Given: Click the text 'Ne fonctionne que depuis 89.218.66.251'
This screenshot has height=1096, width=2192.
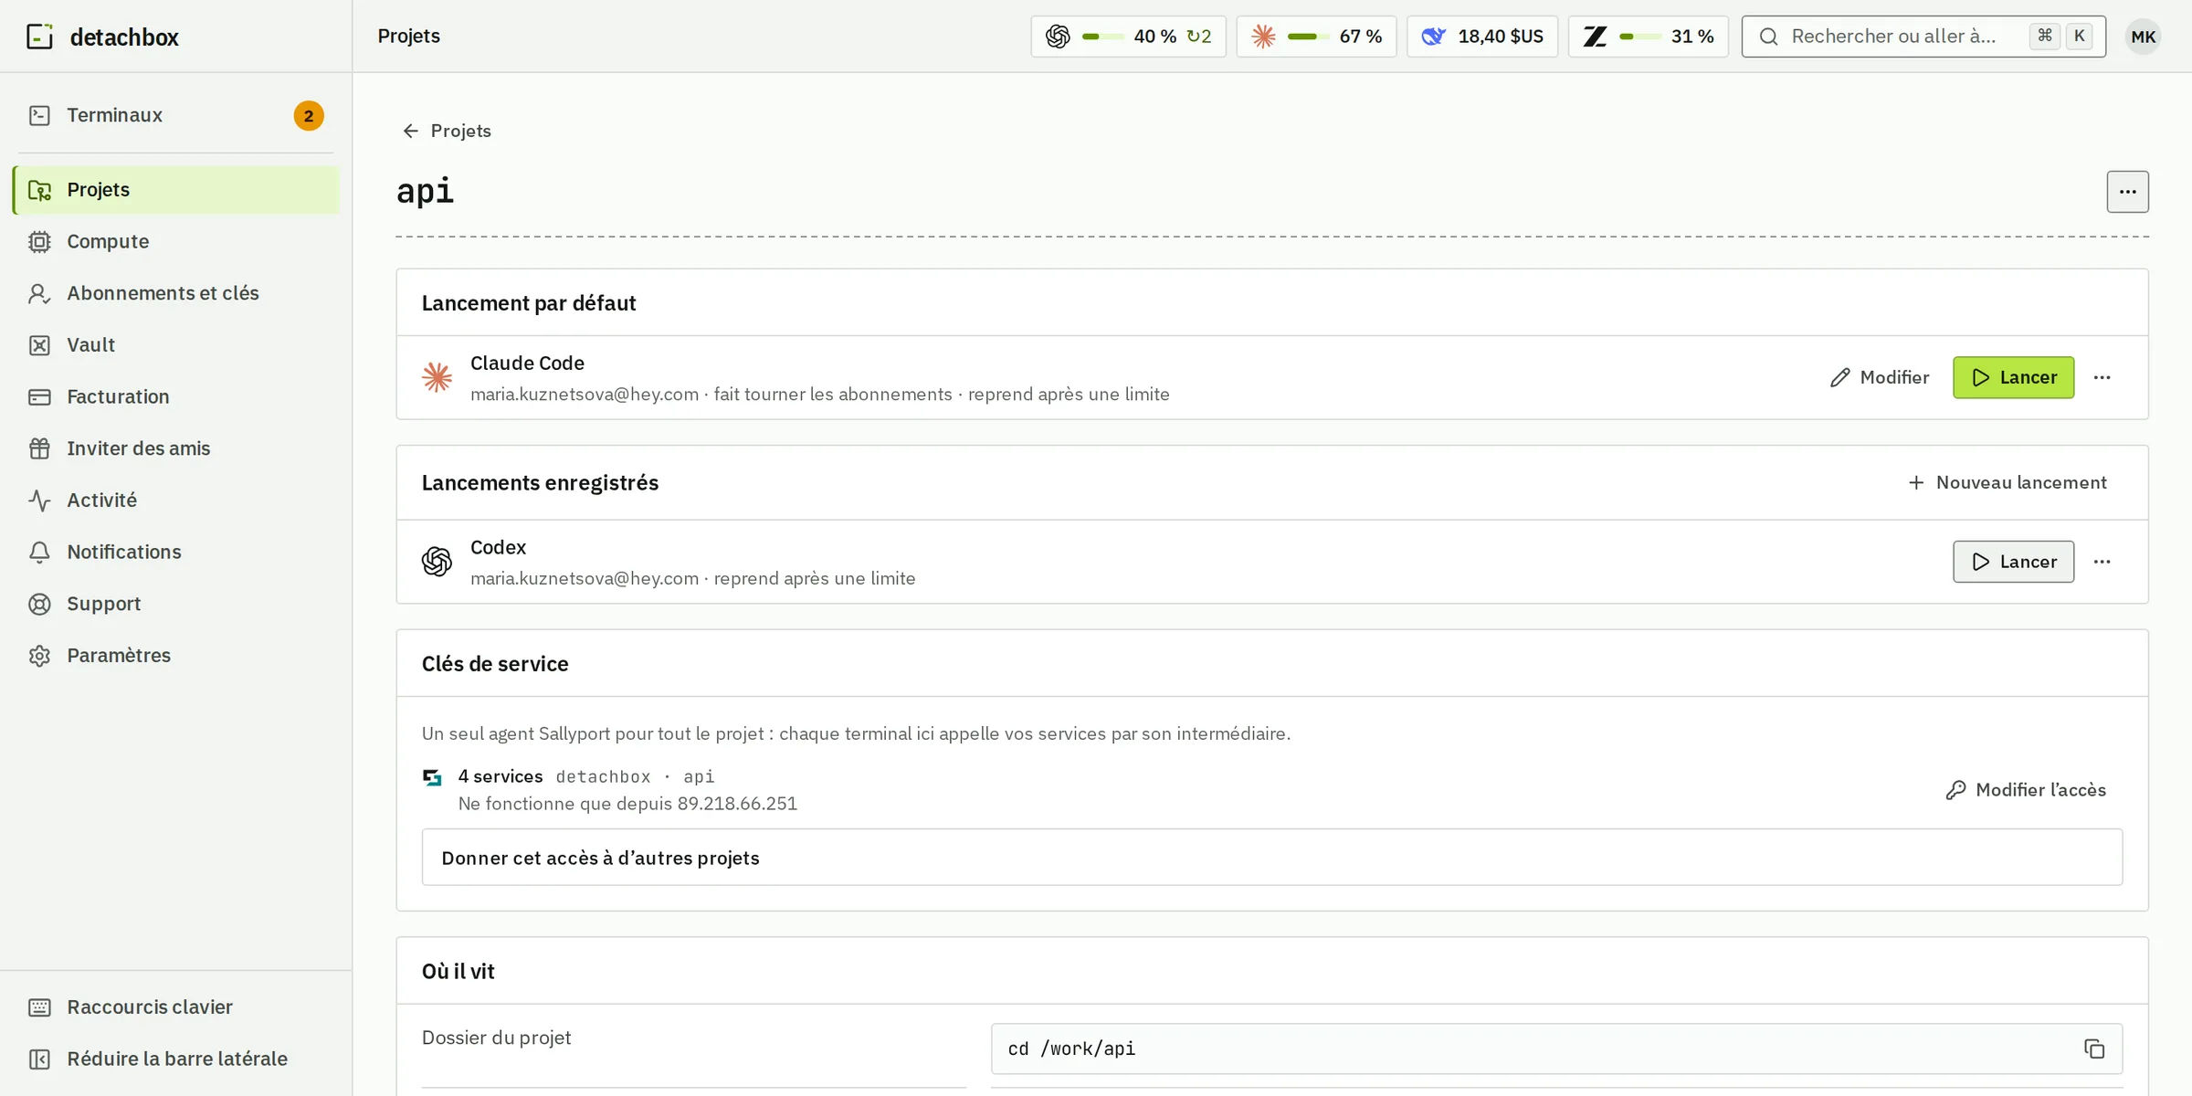Looking at the screenshot, I should (x=627, y=805).
